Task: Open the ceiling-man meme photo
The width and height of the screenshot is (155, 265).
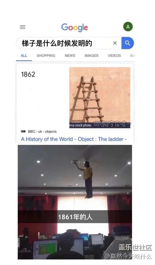Action: point(75,202)
